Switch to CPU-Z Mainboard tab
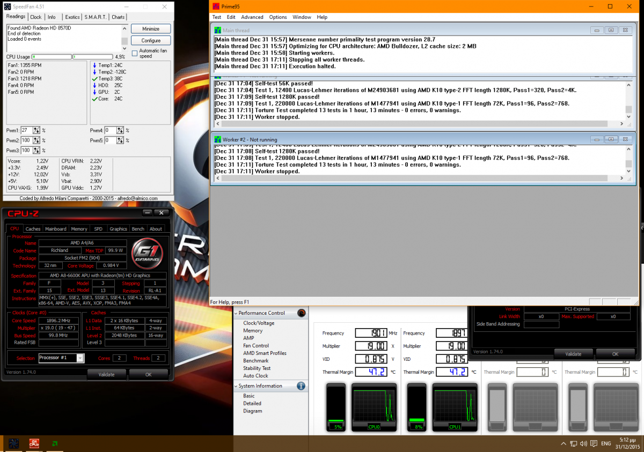Viewport: 644px width, 452px height. click(56, 229)
